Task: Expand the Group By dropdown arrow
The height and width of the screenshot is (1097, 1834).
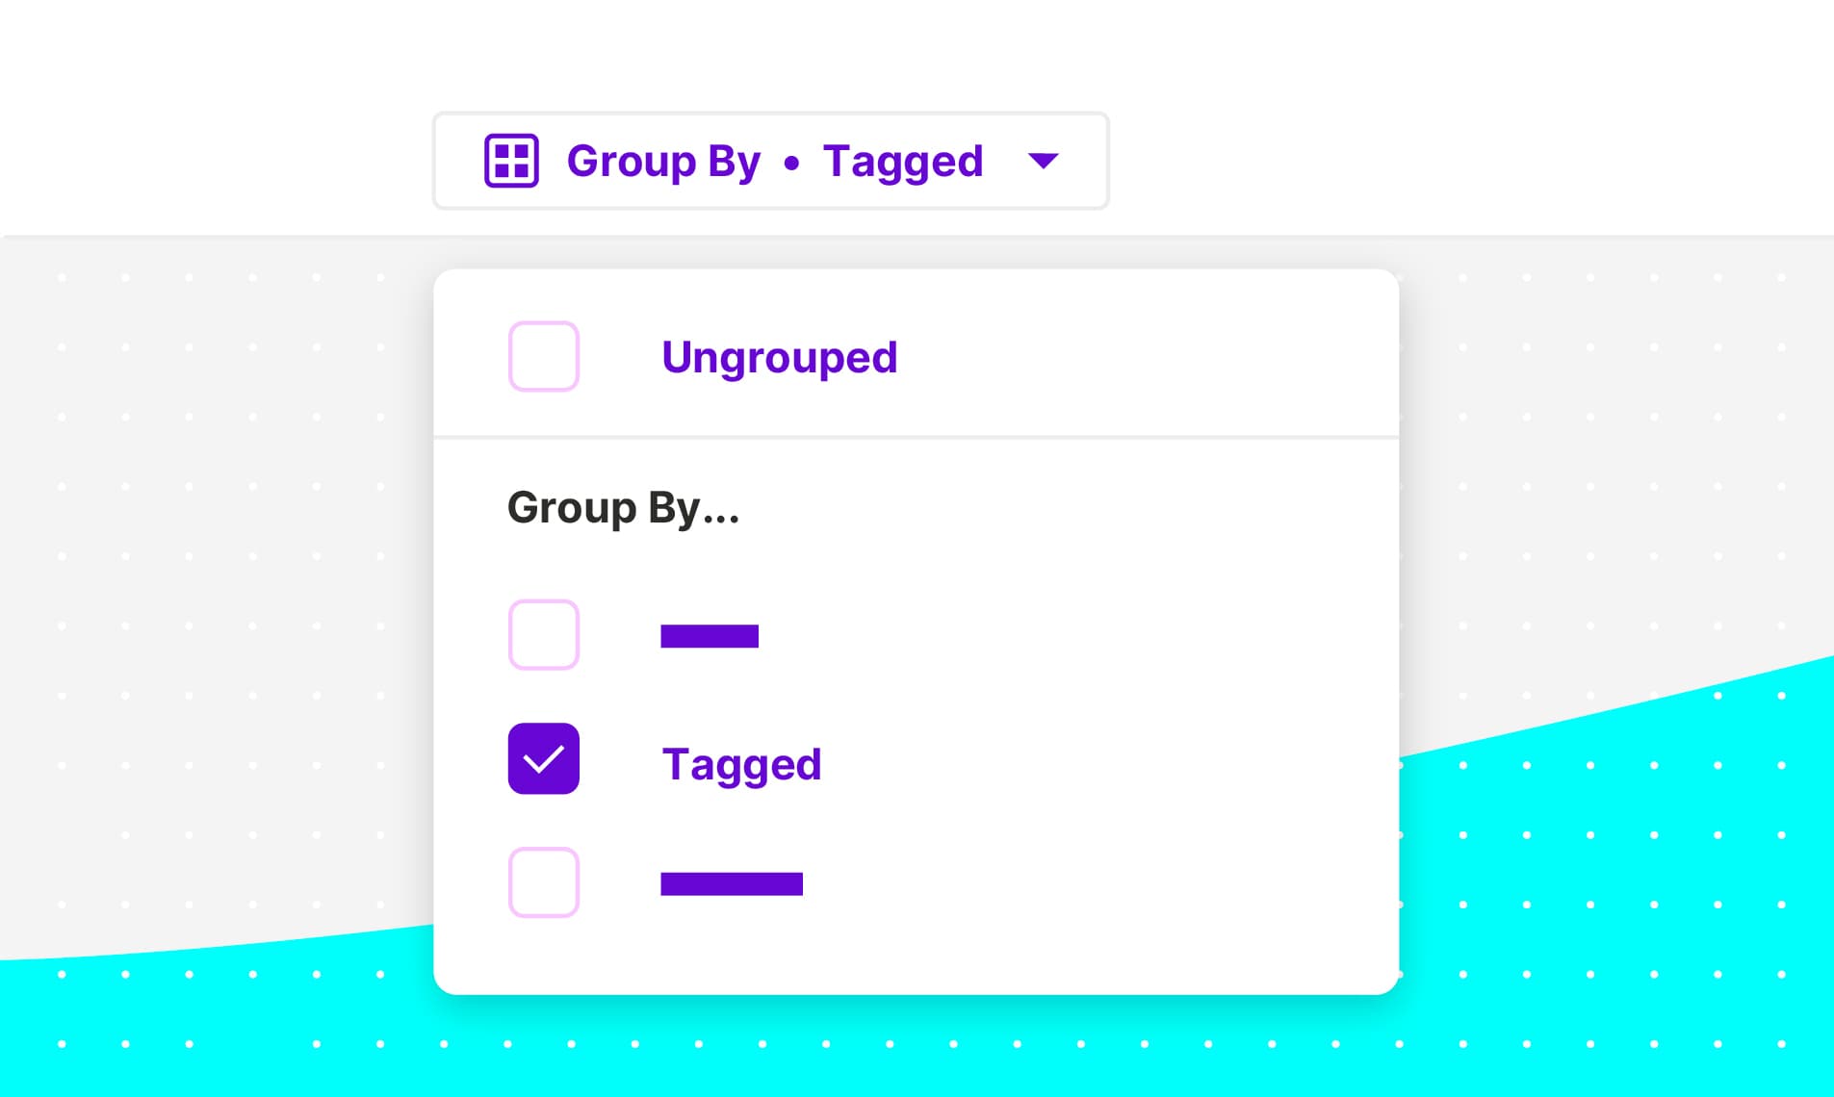Action: pyautogui.click(x=1044, y=161)
